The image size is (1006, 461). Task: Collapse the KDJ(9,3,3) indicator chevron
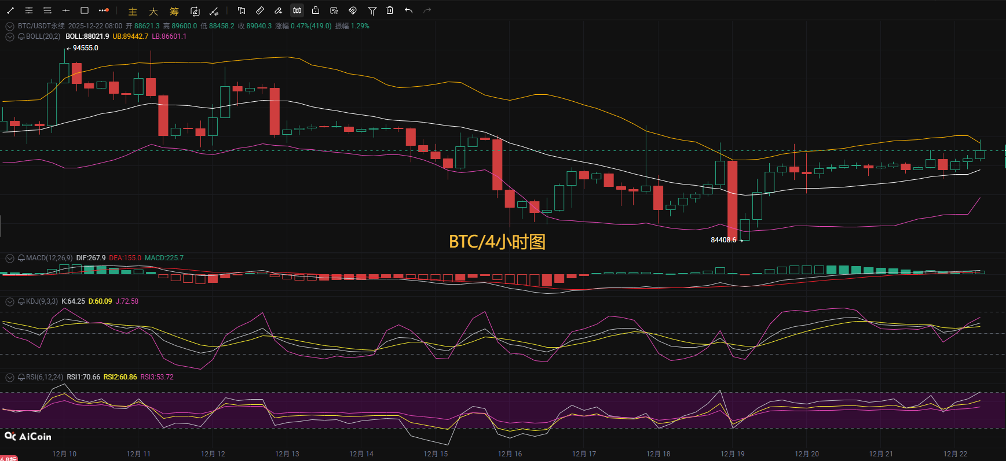[10, 301]
